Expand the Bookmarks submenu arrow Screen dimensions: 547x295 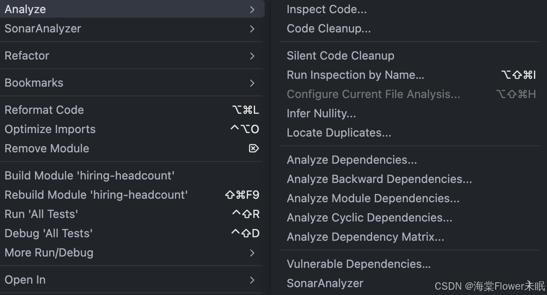tap(252, 83)
